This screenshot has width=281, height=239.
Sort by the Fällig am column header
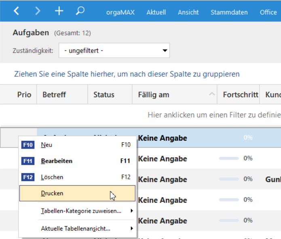[175, 94]
